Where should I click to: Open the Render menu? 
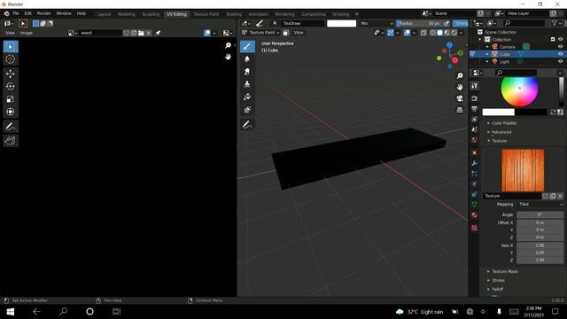pos(43,13)
